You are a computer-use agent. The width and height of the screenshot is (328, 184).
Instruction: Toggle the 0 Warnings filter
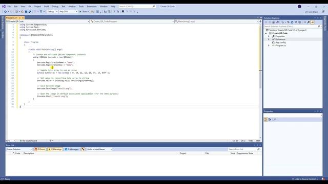[55, 149]
